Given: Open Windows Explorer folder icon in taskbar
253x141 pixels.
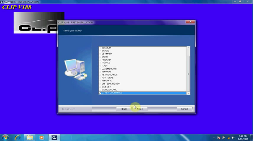Looking at the screenshot, I should coord(30,137).
